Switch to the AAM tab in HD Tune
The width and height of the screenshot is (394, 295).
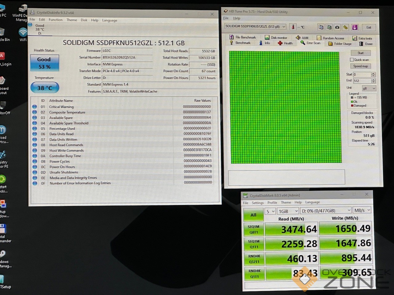302,38
